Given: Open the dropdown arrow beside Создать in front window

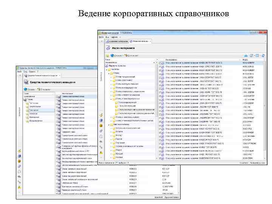Looking at the screenshot, I should 123,56.
